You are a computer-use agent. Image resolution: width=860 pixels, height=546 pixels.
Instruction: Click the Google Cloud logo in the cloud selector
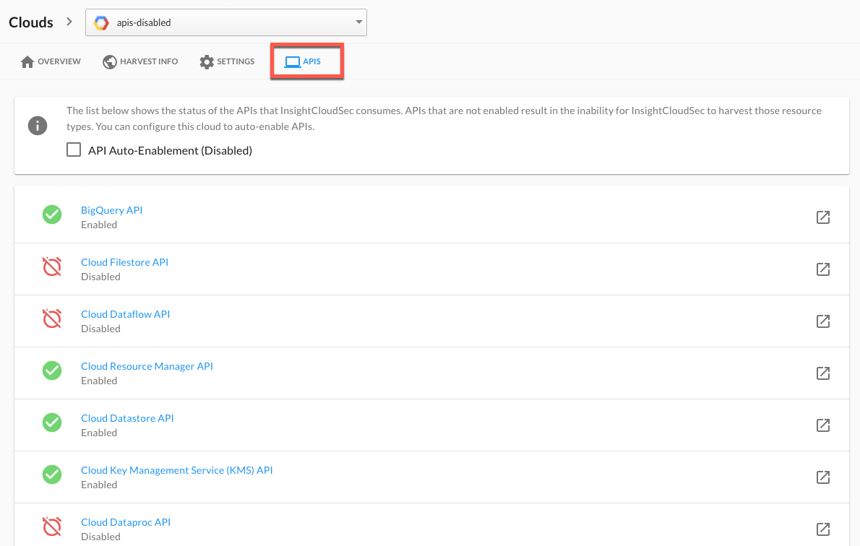(101, 22)
